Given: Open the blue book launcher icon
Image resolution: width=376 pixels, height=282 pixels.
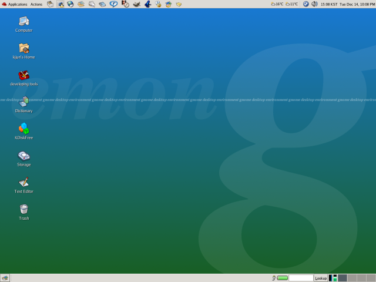Looking at the screenshot, I should pos(102,4).
